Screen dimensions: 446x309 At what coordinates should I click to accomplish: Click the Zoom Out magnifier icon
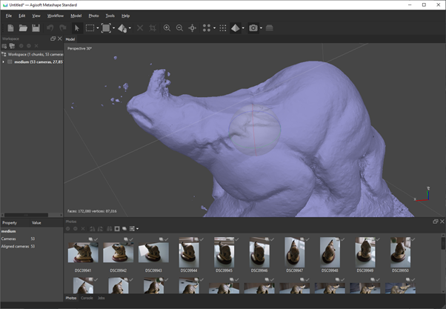(179, 28)
